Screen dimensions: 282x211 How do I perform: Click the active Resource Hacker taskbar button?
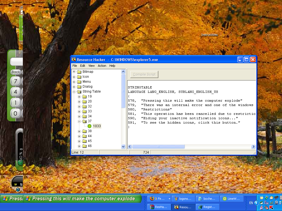tap(183, 207)
